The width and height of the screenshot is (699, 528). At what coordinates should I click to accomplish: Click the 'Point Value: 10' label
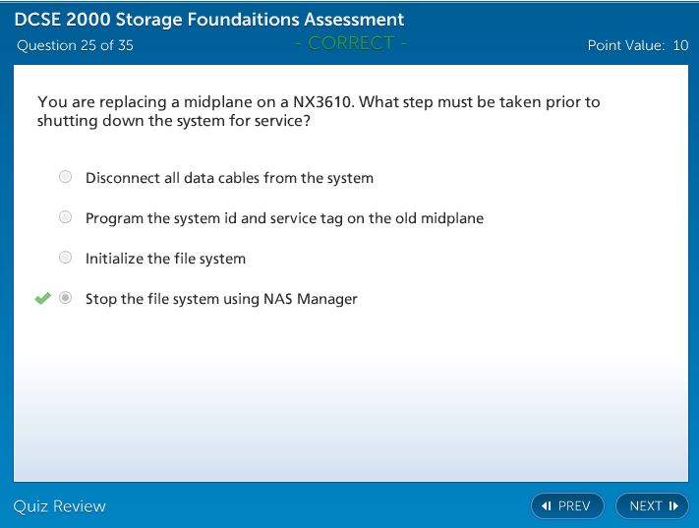point(637,45)
